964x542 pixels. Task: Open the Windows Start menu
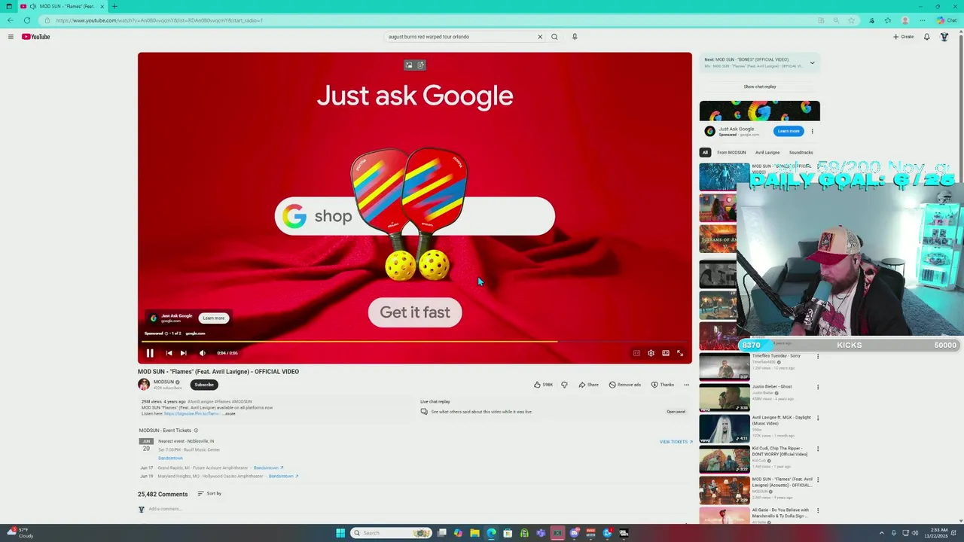tap(340, 533)
